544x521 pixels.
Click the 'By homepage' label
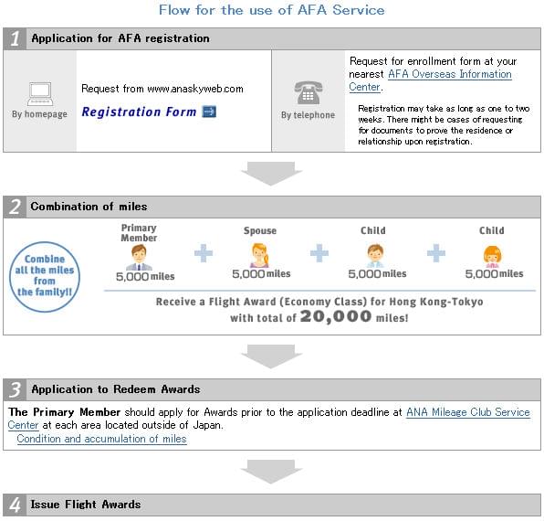[39, 114]
